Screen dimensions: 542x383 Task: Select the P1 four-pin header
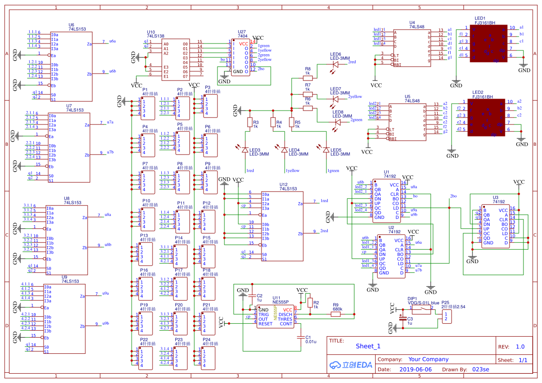tap(148, 108)
